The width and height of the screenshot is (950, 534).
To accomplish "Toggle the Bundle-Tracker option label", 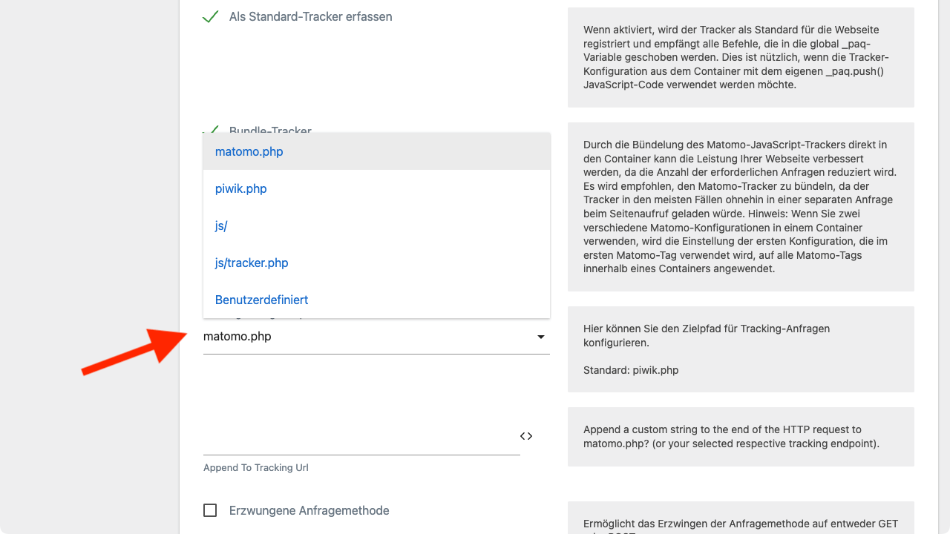I will click(270, 130).
